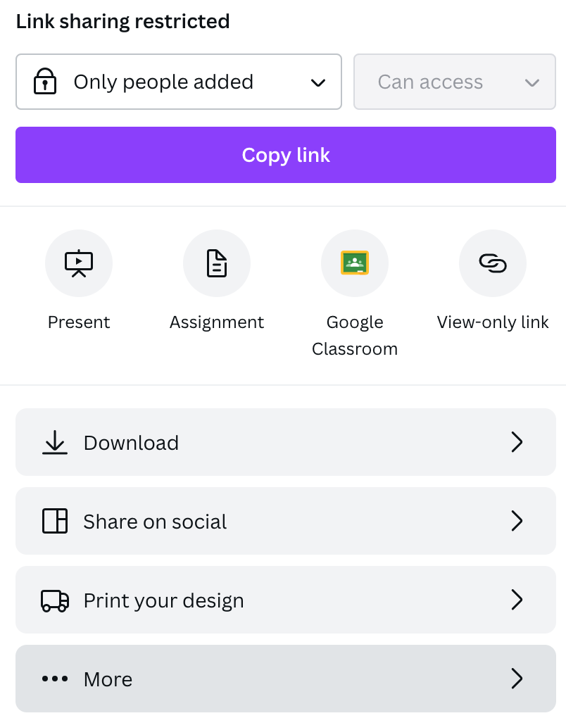
Task: Open the Can access dropdown
Action: [455, 82]
